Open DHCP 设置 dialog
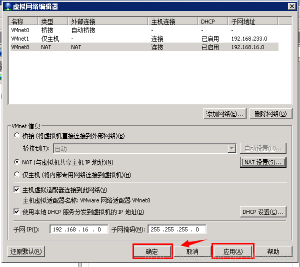 click(x=263, y=212)
